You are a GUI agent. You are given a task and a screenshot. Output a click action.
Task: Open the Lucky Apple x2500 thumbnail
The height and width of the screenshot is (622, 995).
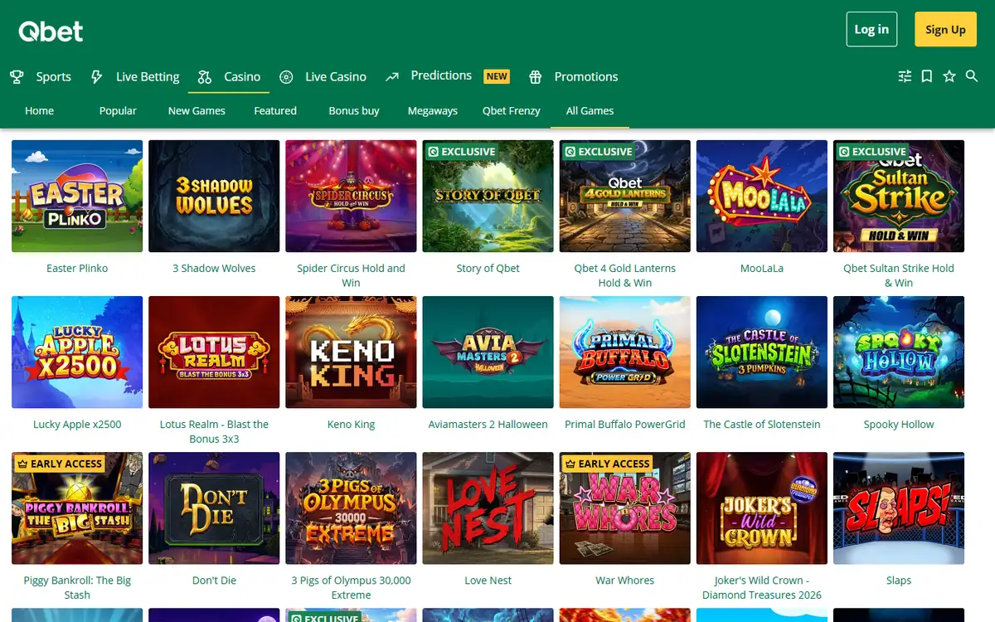coord(77,352)
